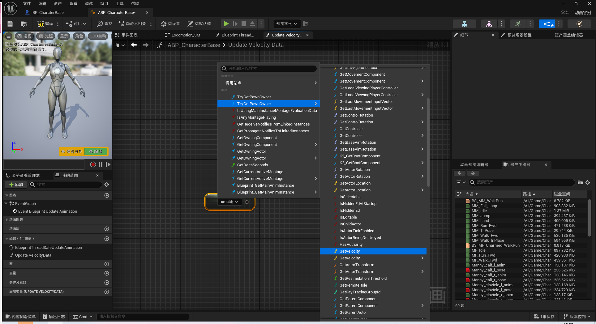Select the highlighted animation blueprint mode icon
This screenshot has height=324, width=596.
click(x=547, y=24)
